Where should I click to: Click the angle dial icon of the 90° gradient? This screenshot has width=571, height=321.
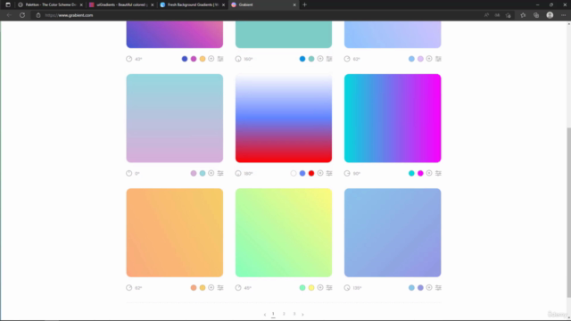(x=347, y=173)
